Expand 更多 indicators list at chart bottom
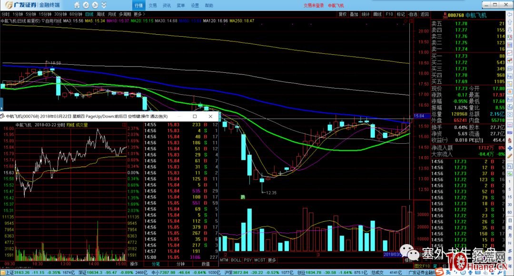The image size is (514, 276). click(x=272, y=260)
